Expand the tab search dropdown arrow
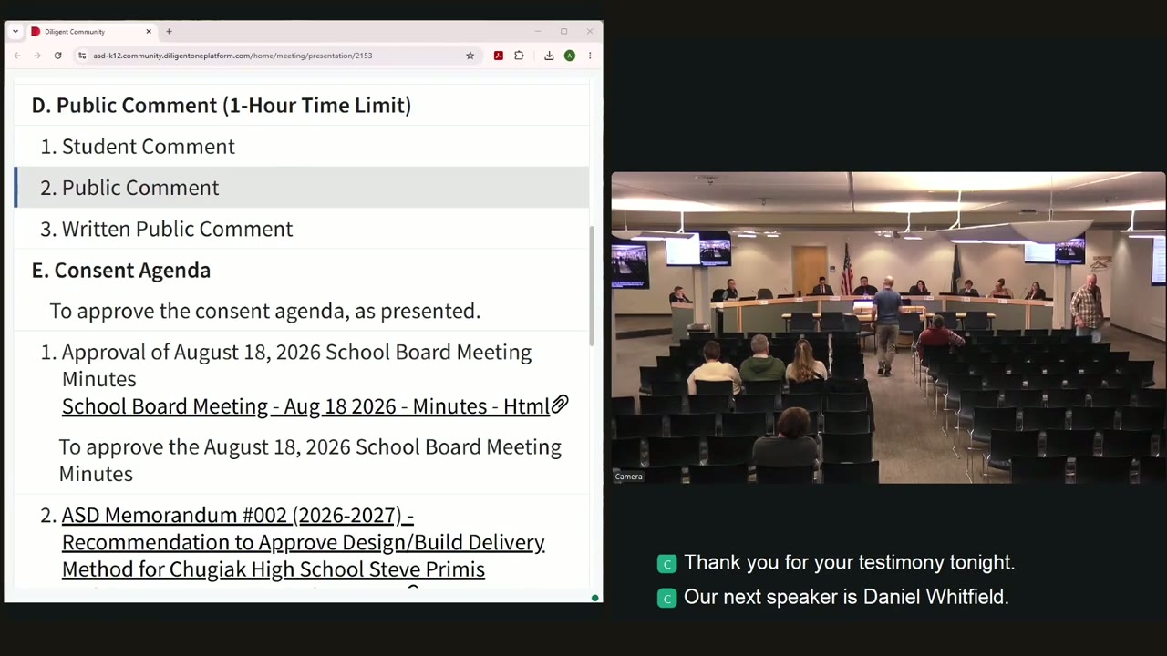1167x656 pixels. (15, 31)
